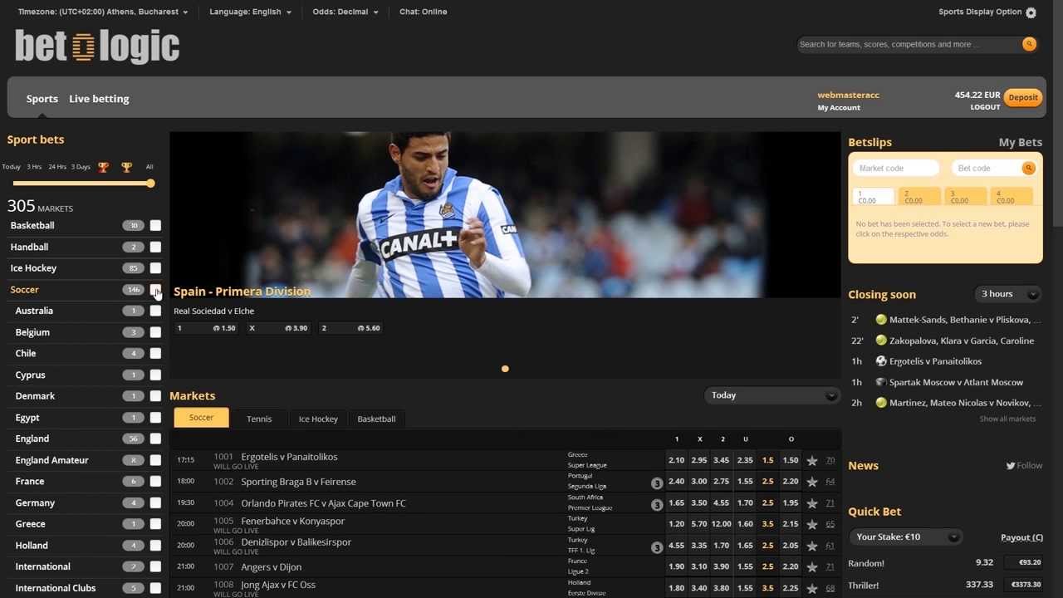
Task: Click the €93.20 Random payout button
Action: [1023, 563]
